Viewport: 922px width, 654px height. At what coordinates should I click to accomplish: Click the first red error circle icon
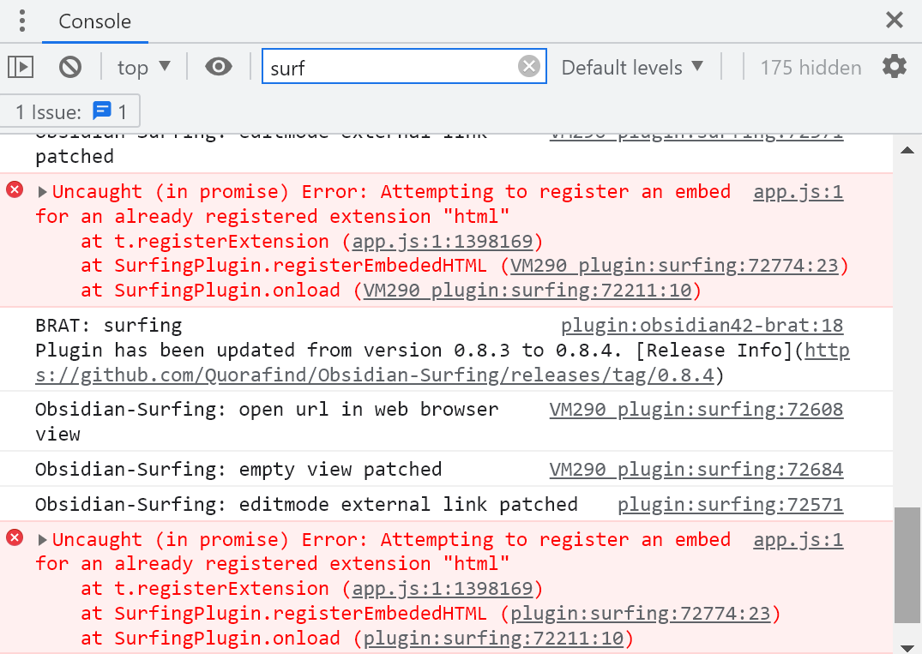pyautogui.click(x=15, y=189)
